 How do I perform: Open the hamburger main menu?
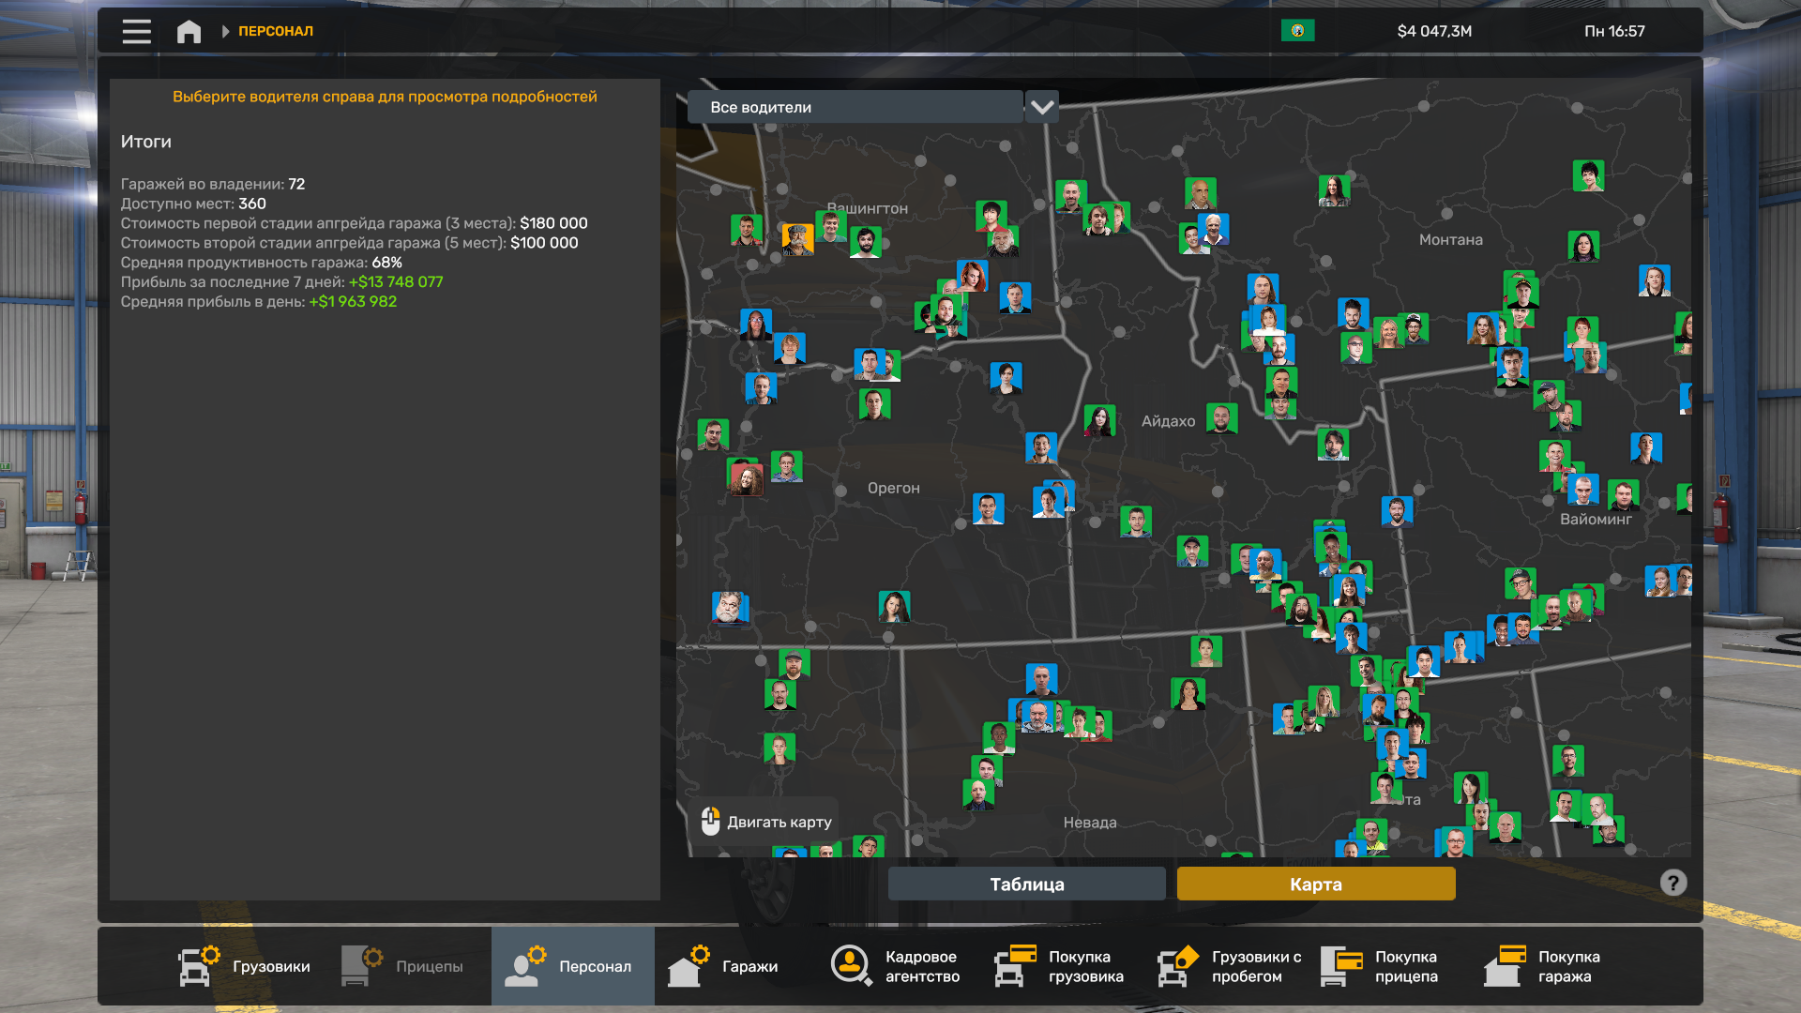[136, 31]
